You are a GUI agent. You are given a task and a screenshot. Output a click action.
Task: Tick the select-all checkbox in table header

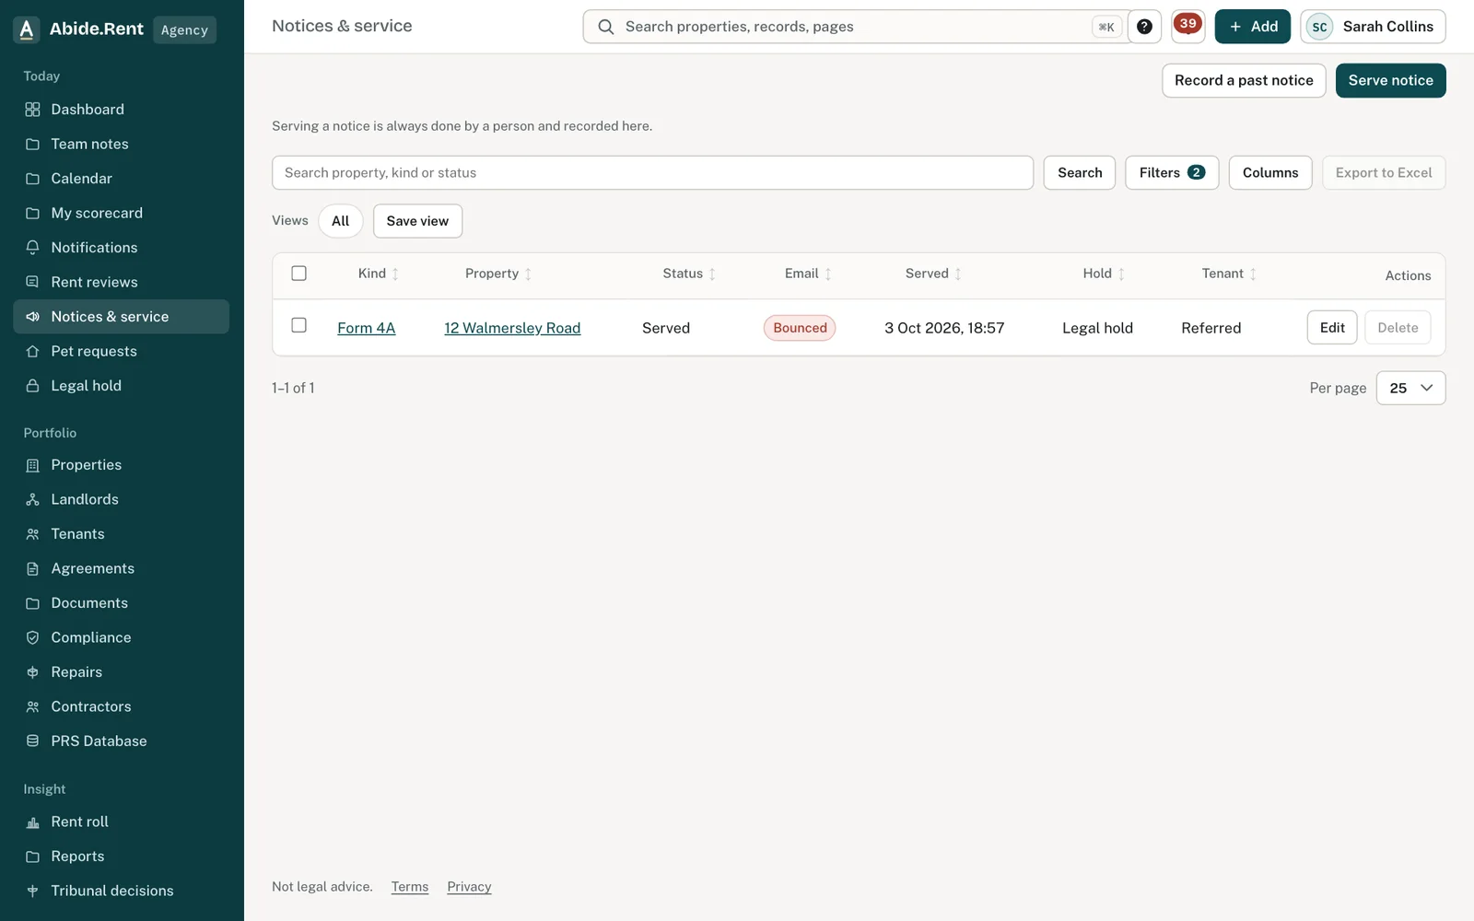point(298,274)
